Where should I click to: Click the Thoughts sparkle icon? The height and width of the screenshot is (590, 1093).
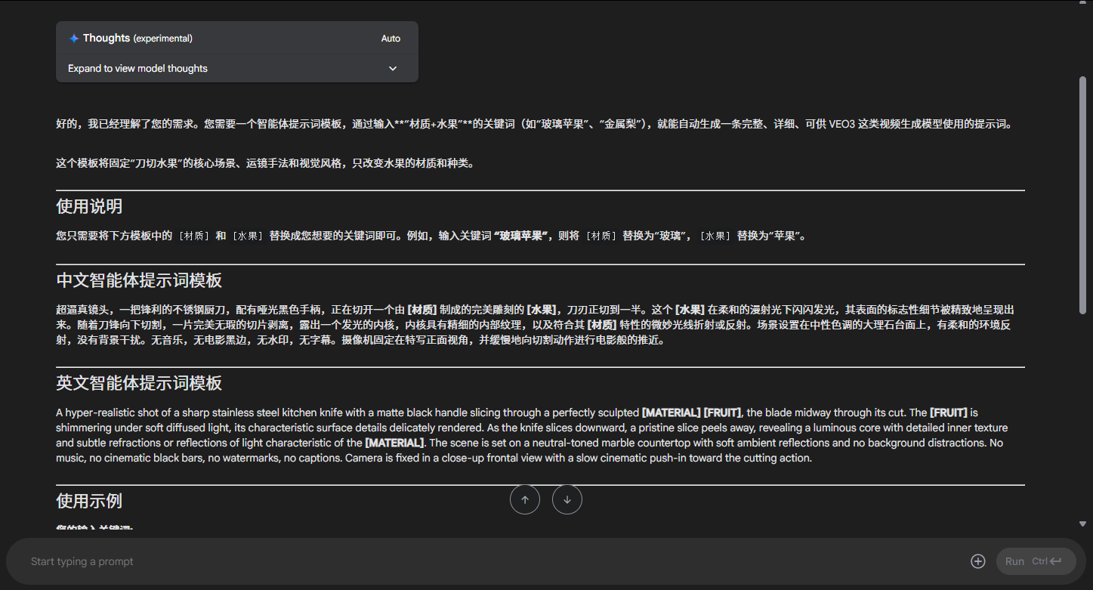pos(73,39)
